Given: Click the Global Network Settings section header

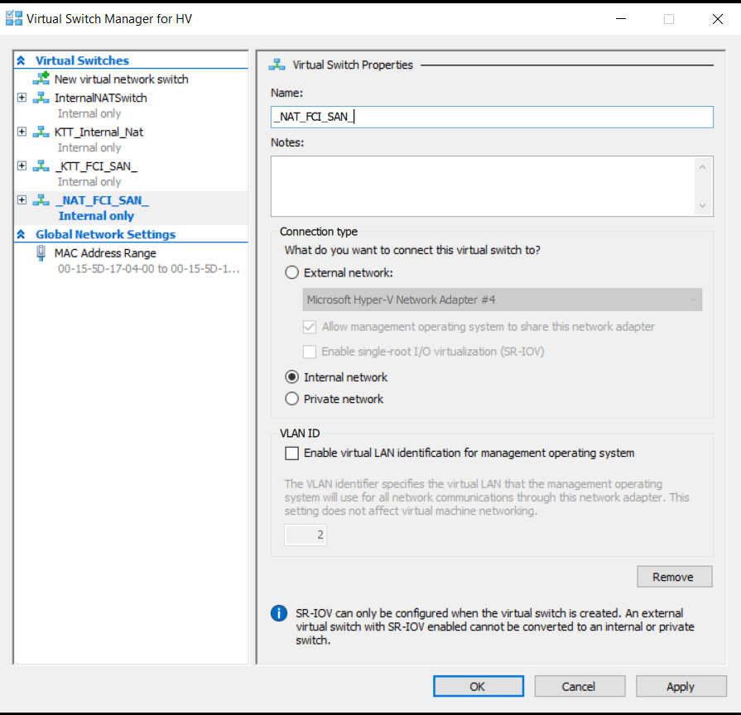Looking at the screenshot, I should click(105, 234).
